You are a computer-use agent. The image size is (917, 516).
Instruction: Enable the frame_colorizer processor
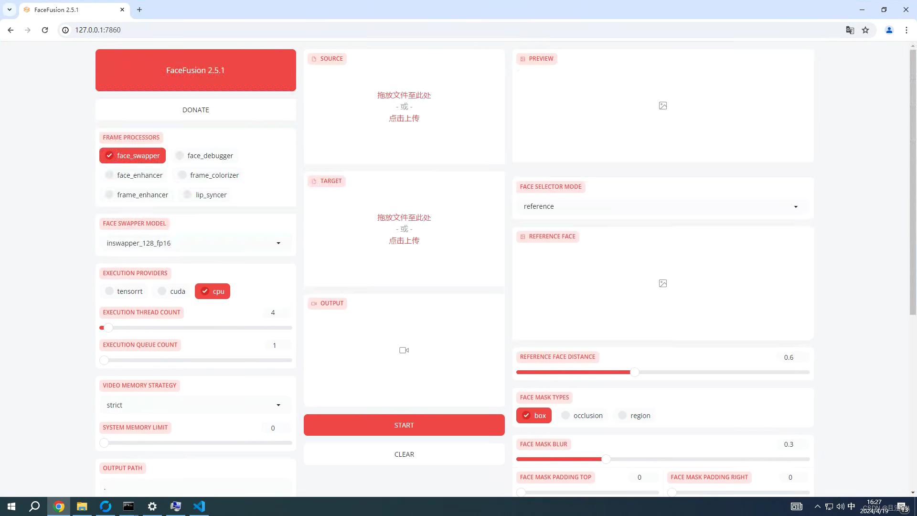tap(208, 175)
